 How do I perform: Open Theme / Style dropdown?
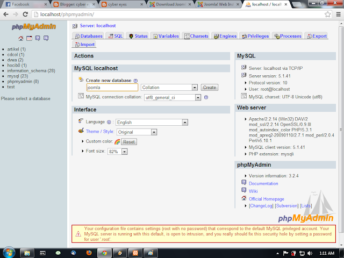pyautogui.click(x=137, y=132)
